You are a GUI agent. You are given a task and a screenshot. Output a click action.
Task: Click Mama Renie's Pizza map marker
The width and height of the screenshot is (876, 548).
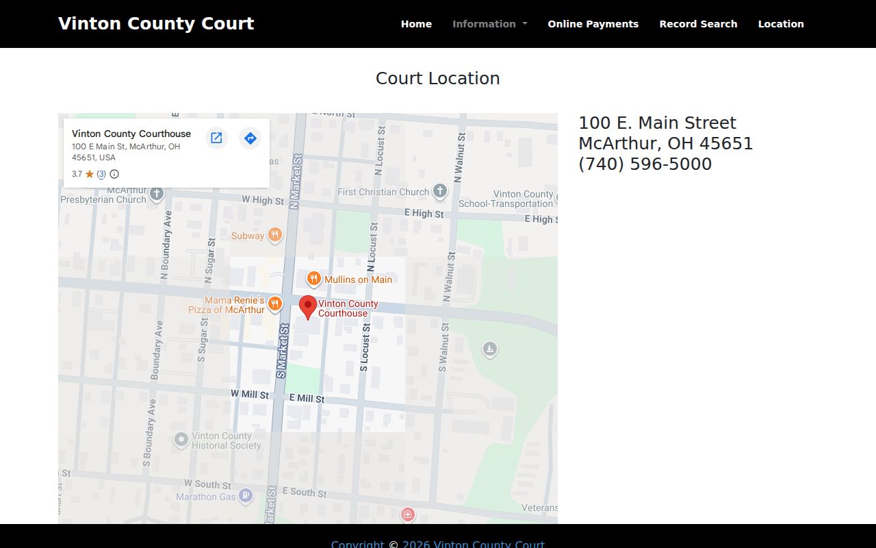coord(274,303)
